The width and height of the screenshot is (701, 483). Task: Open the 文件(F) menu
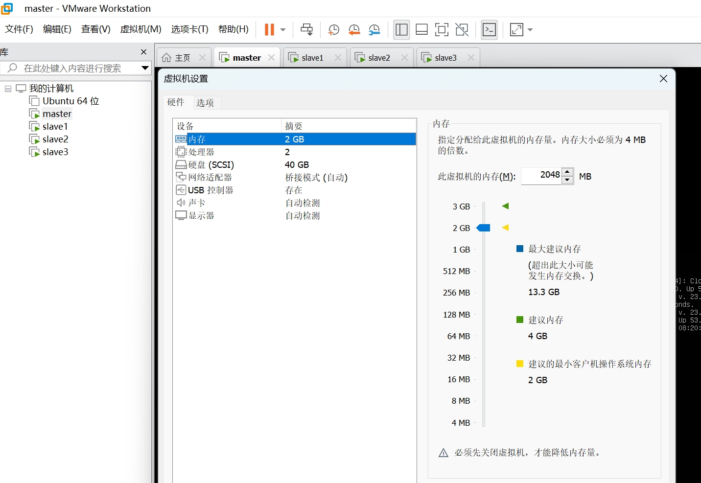[x=19, y=29]
